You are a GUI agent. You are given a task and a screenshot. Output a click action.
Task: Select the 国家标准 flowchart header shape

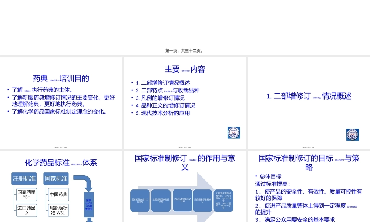(55, 178)
